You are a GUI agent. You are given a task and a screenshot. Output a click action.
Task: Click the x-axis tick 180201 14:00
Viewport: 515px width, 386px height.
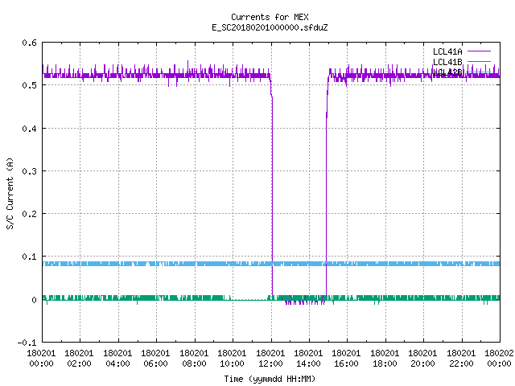308,358
